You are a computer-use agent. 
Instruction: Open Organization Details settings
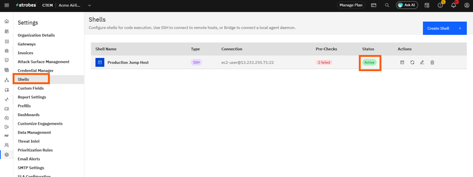coord(36,35)
